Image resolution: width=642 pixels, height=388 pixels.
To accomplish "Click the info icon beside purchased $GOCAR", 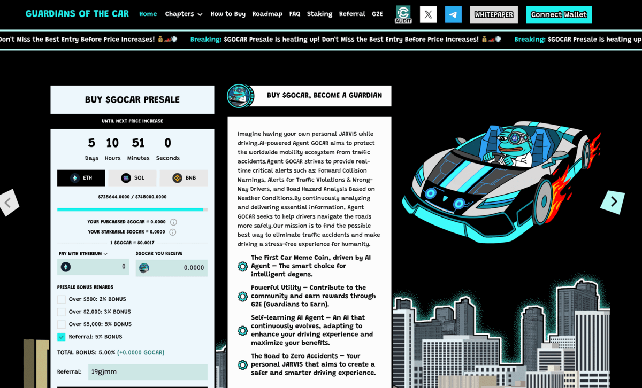I will tap(173, 222).
